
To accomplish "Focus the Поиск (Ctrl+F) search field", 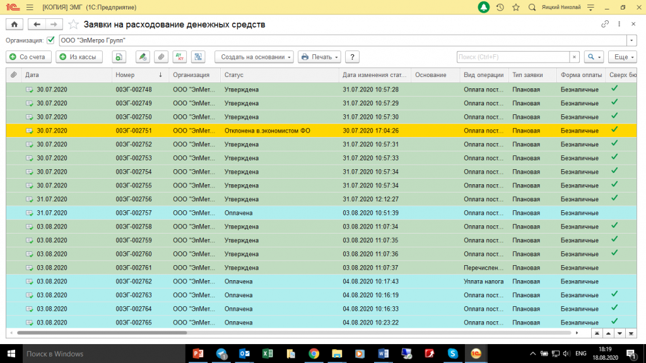I will click(x=514, y=57).
